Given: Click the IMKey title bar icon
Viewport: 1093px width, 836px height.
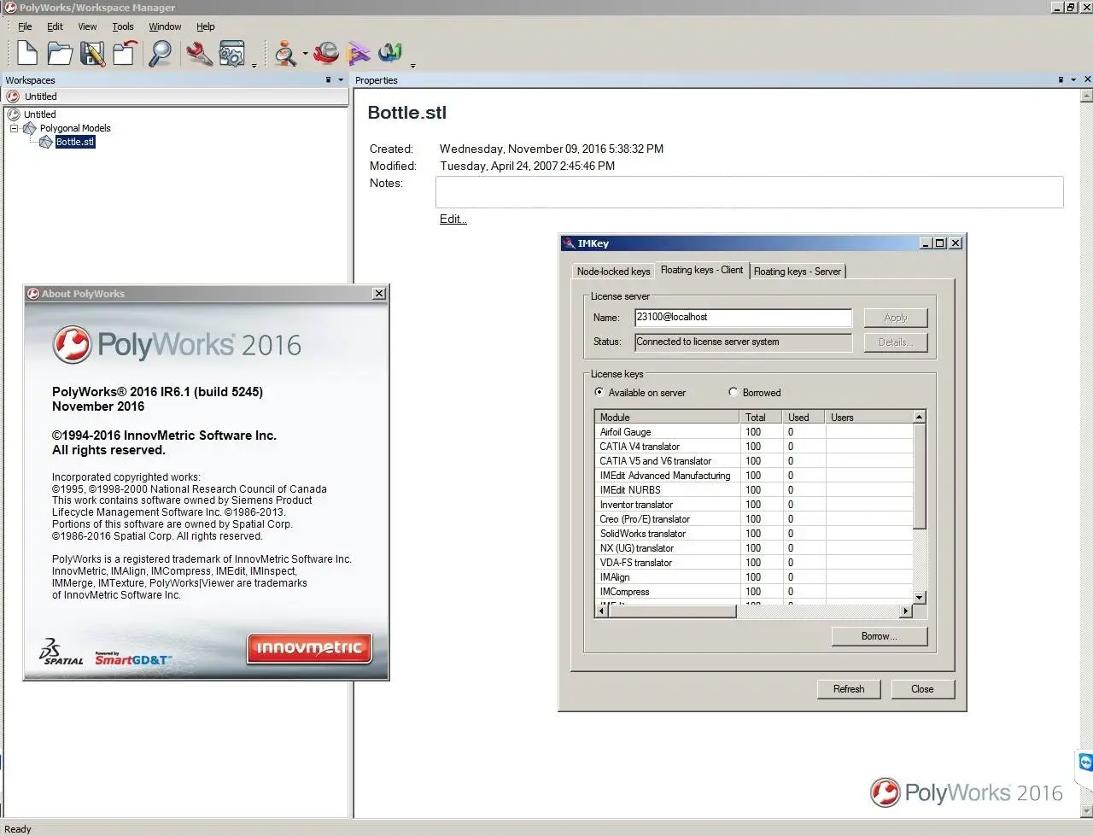Looking at the screenshot, I should point(569,243).
